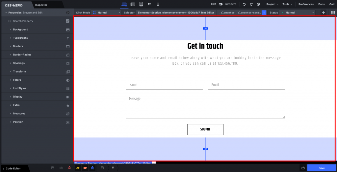Click the edit icon beside Search Property

68,21
